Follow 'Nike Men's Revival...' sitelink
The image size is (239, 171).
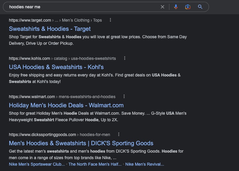click(x=145, y=164)
